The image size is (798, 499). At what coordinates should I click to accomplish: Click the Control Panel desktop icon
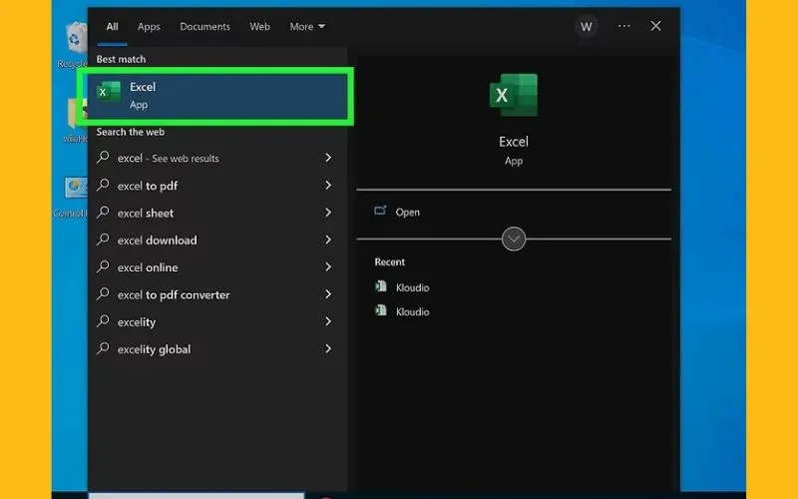(71, 198)
